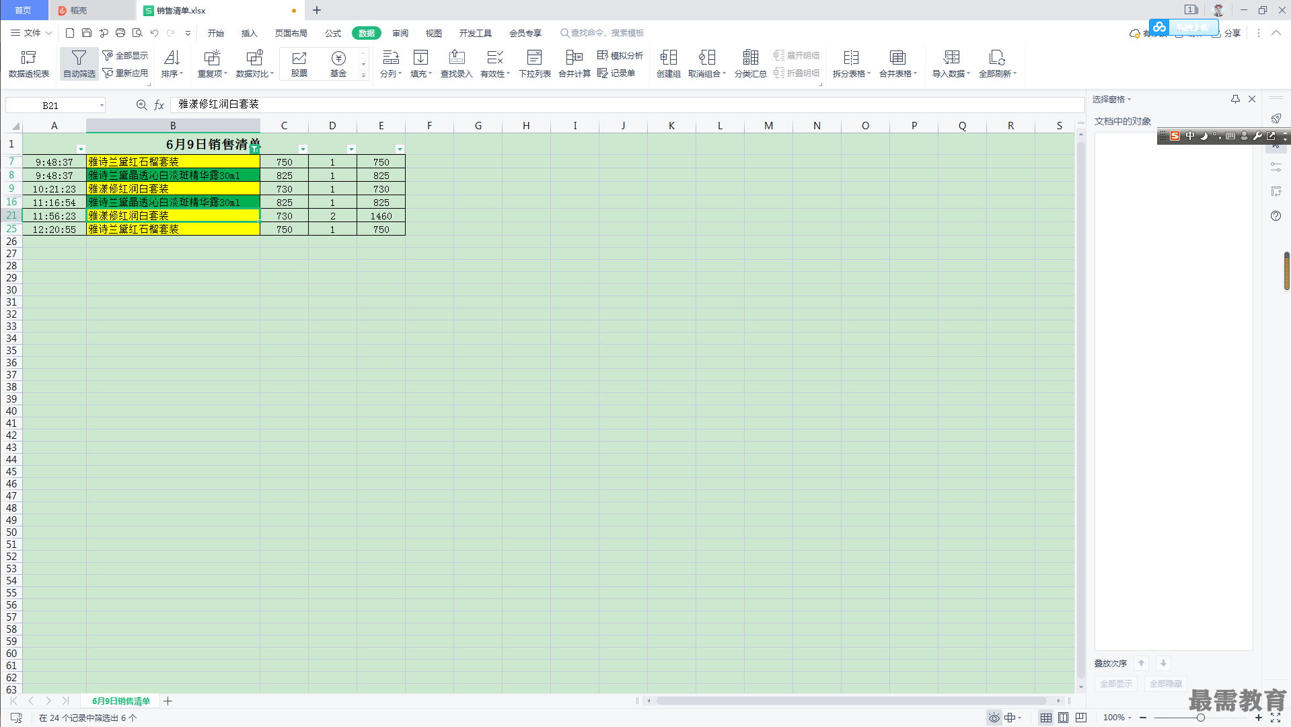1291x727 pixels.
Task: Open the Sort (排序) dropdown
Action: 172,64
